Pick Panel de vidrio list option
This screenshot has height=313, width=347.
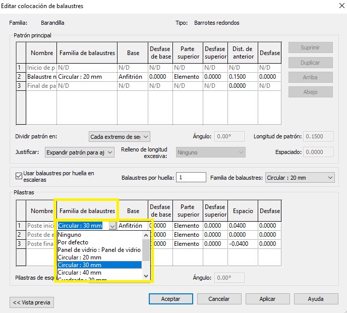[x=99, y=250]
